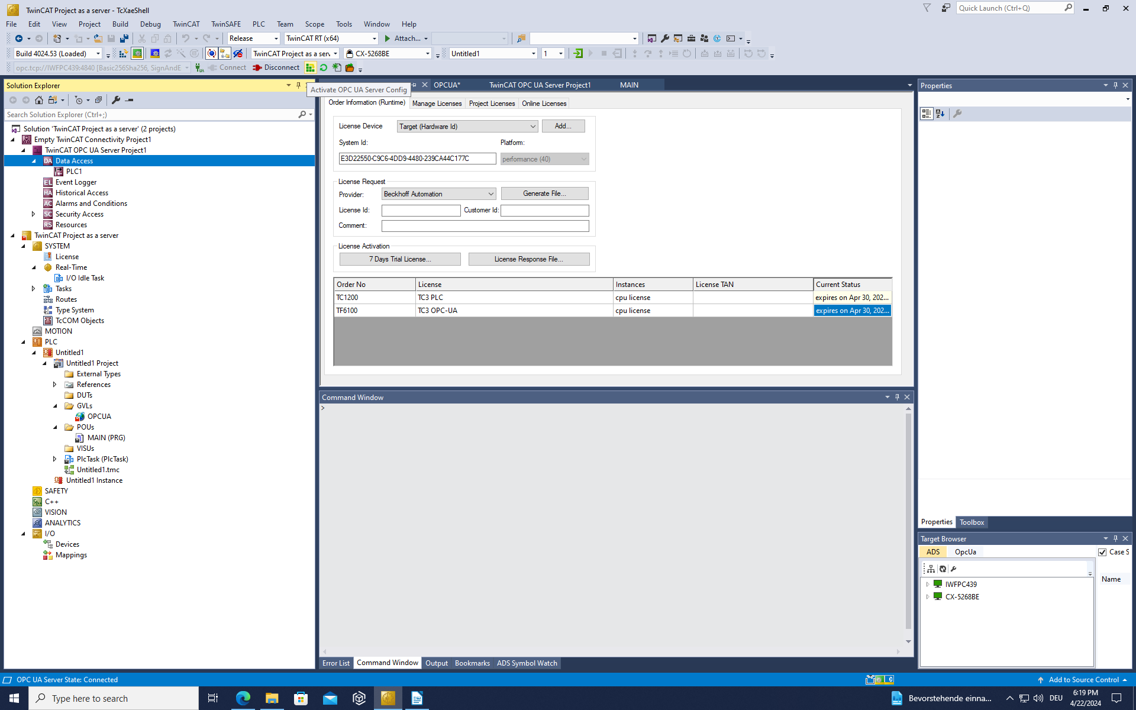Click the Activate Configuration toolbar icon
This screenshot has height=710, width=1136.
123,54
